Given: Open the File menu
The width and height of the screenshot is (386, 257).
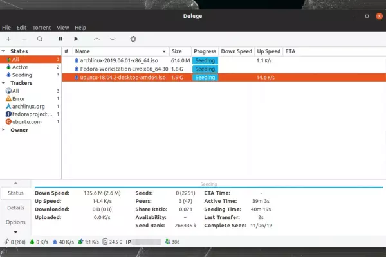Looking at the screenshot, I should tap(6, 28).
